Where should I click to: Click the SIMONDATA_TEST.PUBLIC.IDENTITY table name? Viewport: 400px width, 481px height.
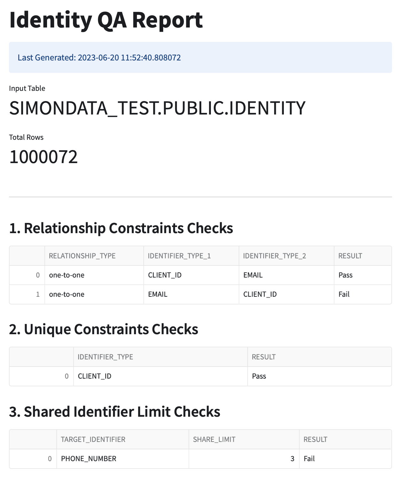(x=157, y=108)
